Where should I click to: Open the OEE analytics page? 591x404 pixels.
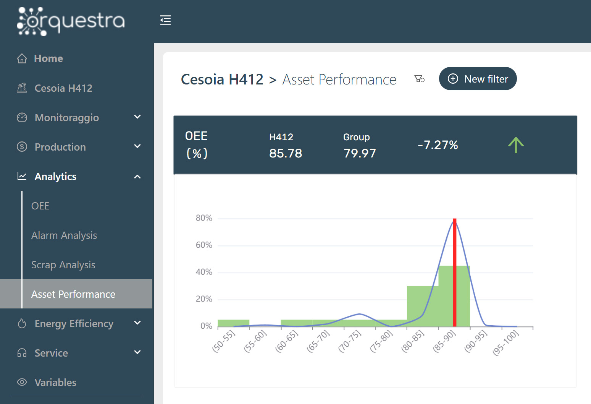pos(40,206)
